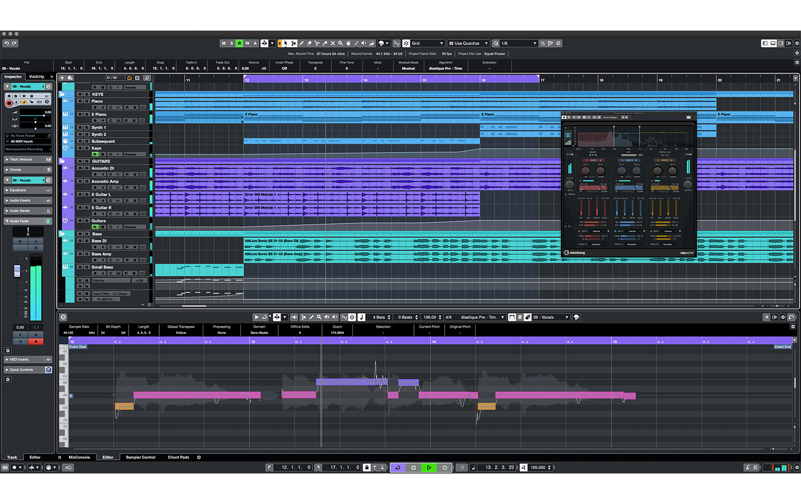801x504 pixels.
Task: Select the hand Comp tool
Action: pyautogui.click(x=348, y=43)
